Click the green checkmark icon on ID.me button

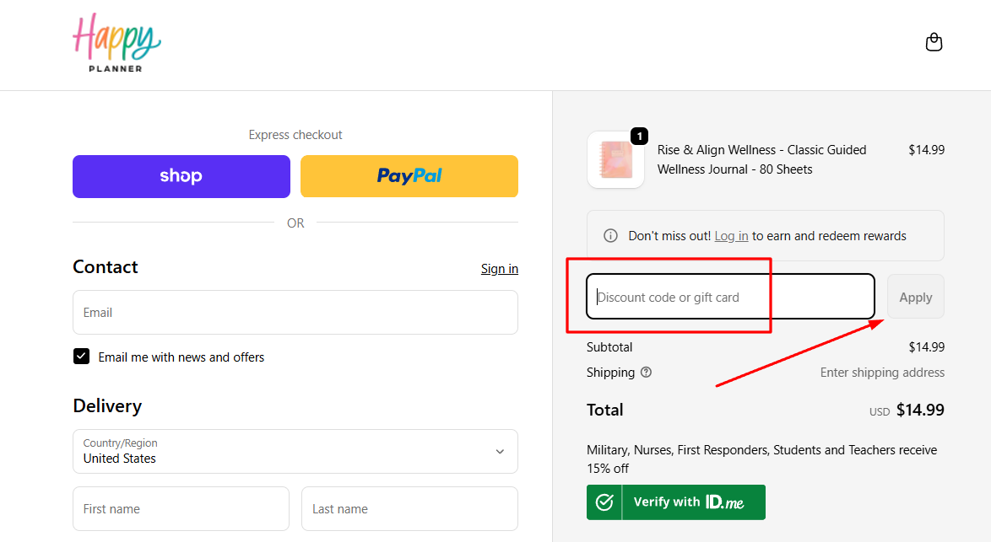[604, 502]
